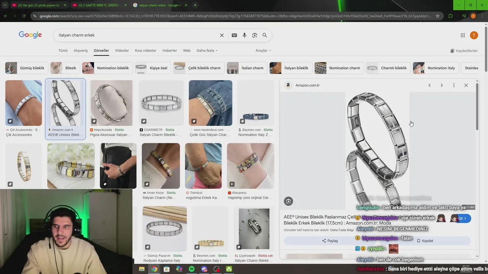
Task: Select the Nomination italy filter chip
Action: pyautogui.click(x=436, y=68)
